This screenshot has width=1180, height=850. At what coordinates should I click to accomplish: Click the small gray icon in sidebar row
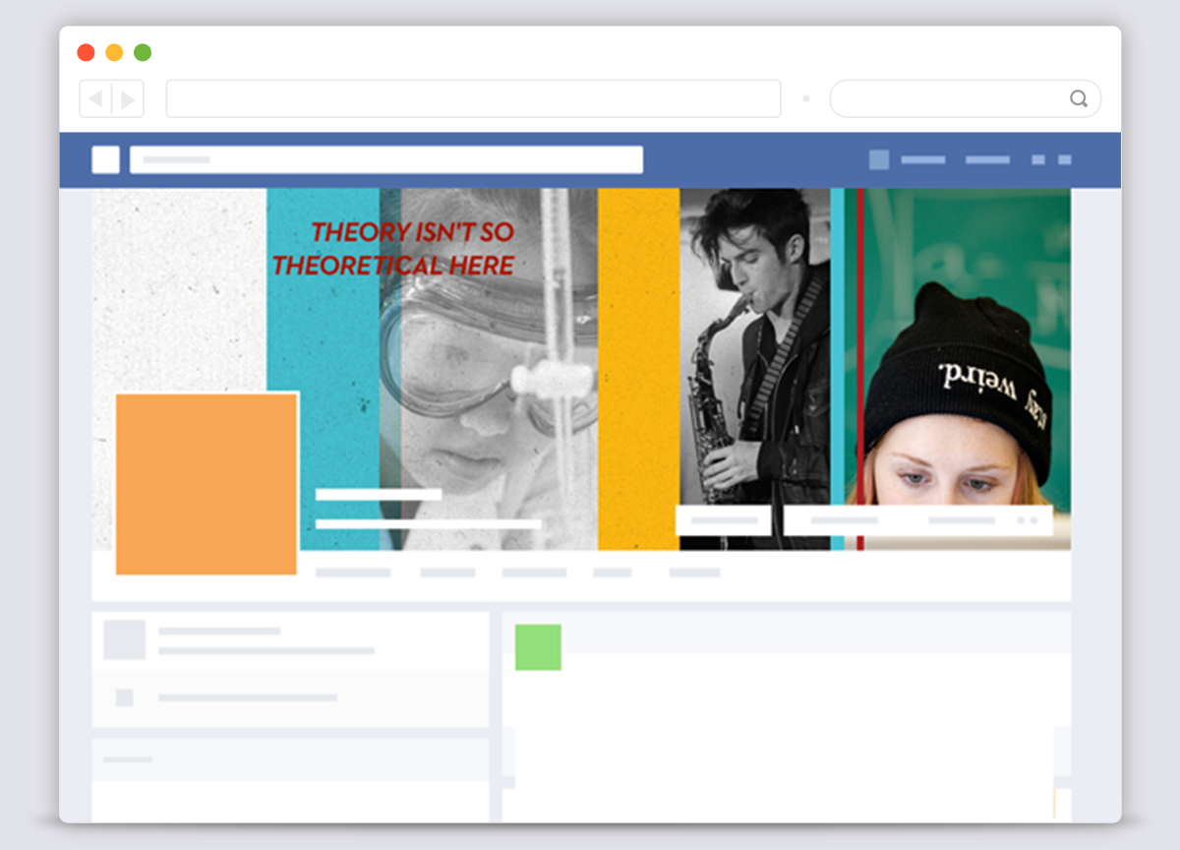[x=124, y=698]
